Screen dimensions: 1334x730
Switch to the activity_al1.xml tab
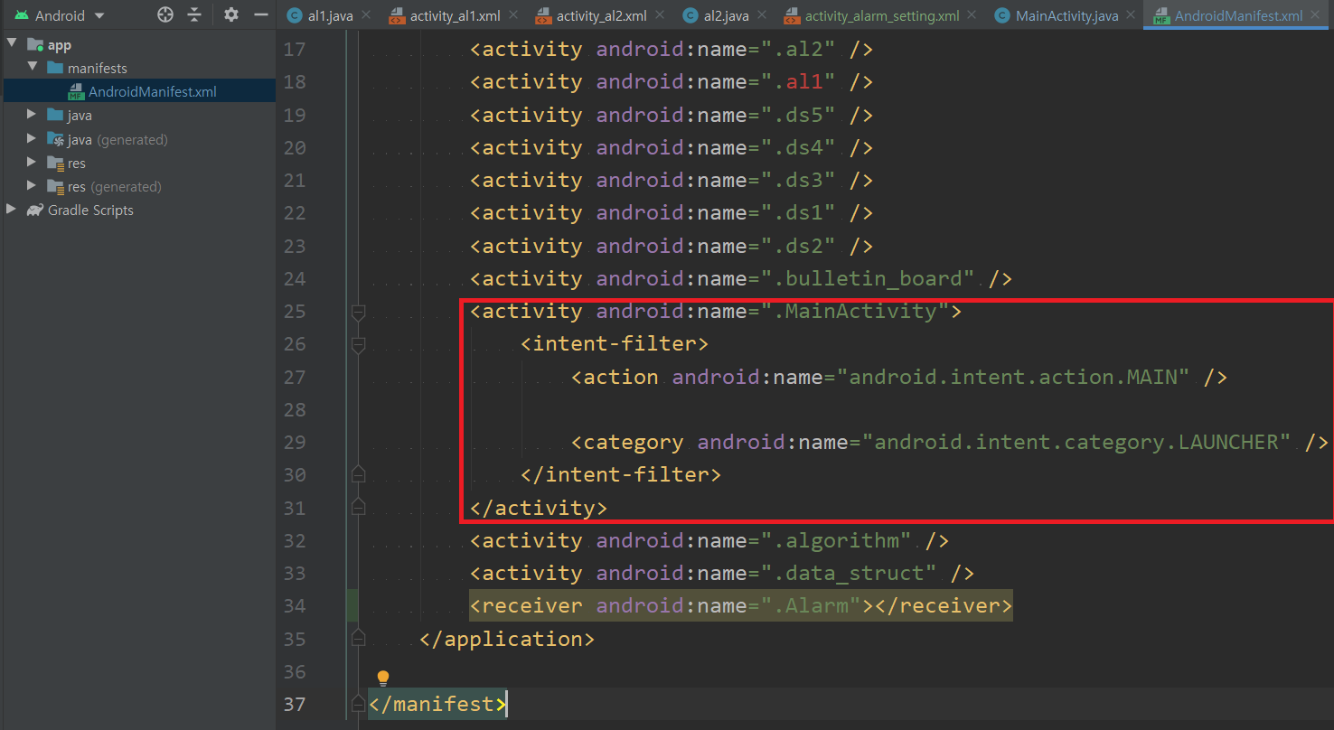pyautogui.click(x=456, y=15)
